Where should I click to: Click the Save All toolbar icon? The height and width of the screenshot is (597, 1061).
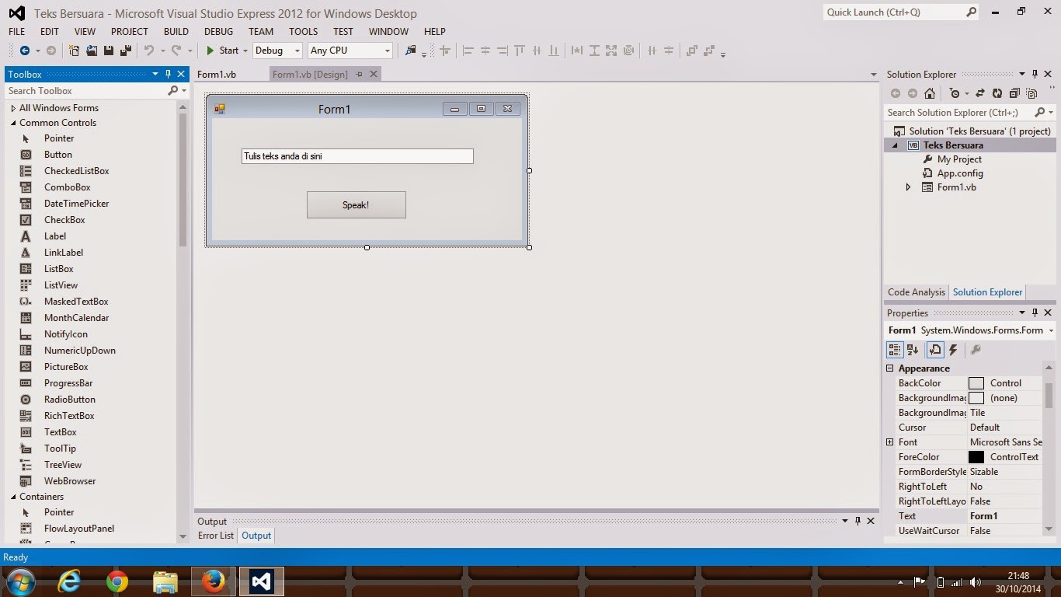coord(126,51)
